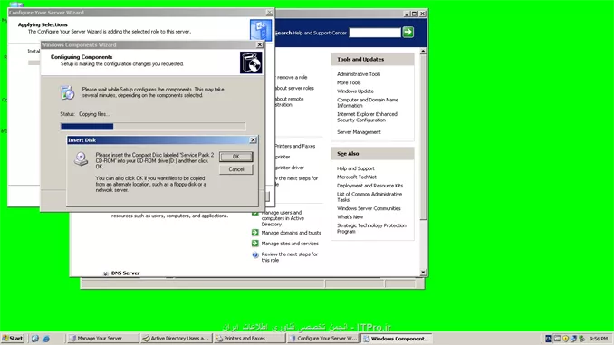
Task: Click the green arrow beside Manage domains and trusts
Action: (x=254, y=232)
